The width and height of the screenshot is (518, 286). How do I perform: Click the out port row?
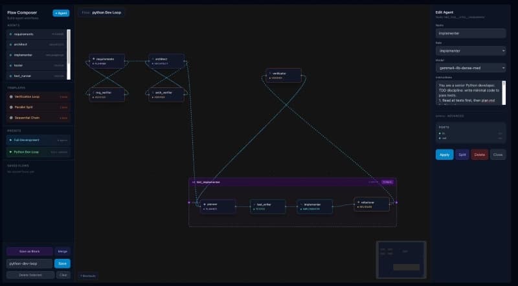[x=471, y=138]
